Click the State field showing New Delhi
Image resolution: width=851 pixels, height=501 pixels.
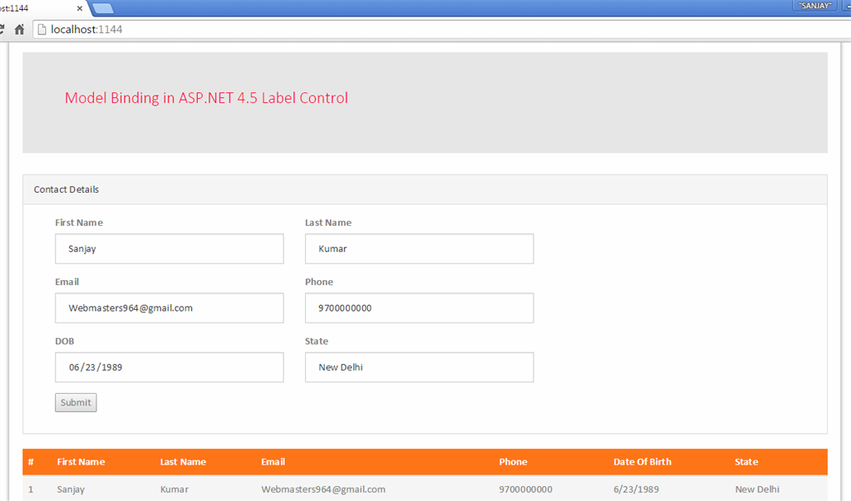(x=419, y=367)
